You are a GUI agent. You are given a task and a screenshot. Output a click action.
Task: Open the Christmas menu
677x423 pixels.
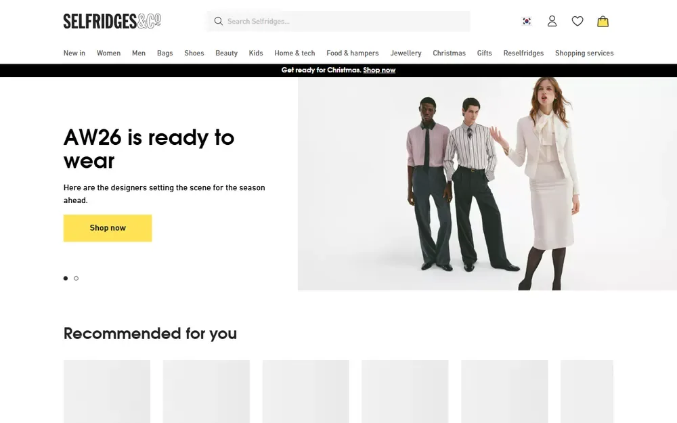click(x=449, y=53)
